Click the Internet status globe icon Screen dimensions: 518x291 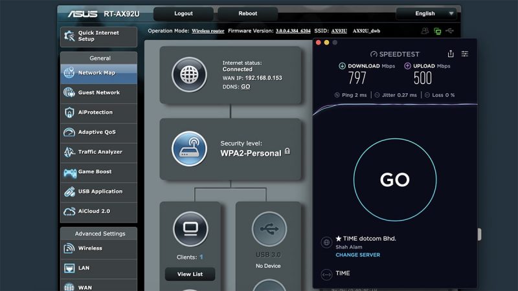click(189, 74)
